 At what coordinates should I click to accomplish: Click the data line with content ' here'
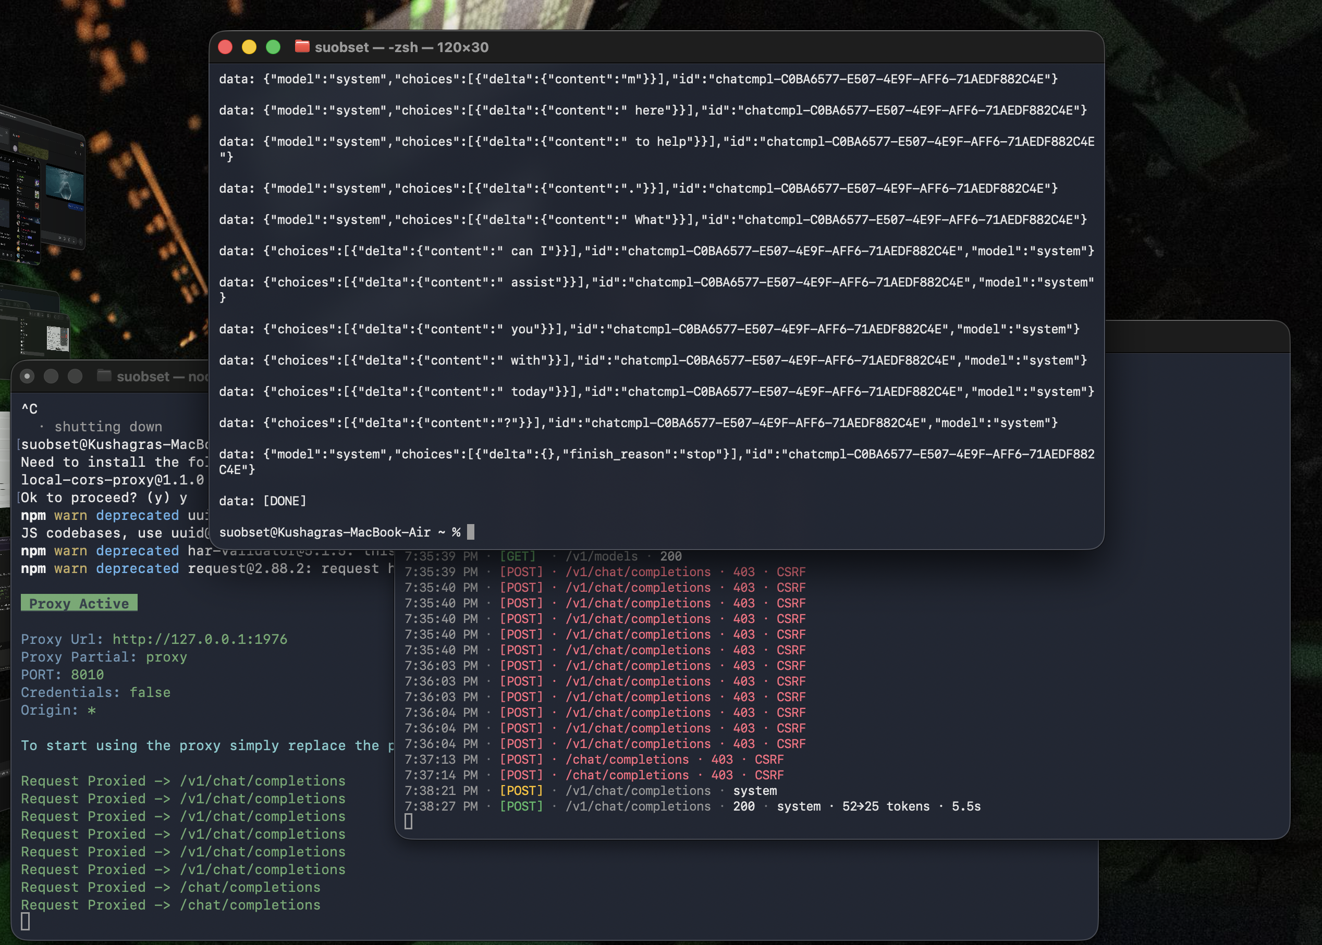pyautogui.click(x=653, y=110)
